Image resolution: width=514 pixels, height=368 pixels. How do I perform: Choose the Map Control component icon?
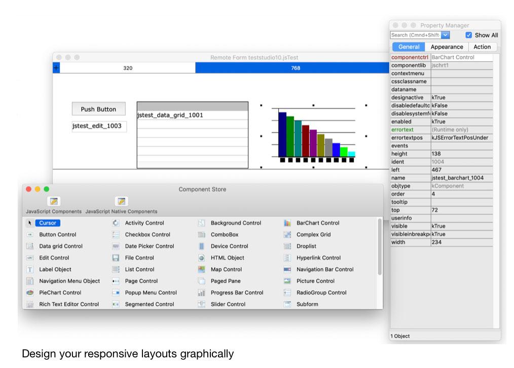click(201, 270)
